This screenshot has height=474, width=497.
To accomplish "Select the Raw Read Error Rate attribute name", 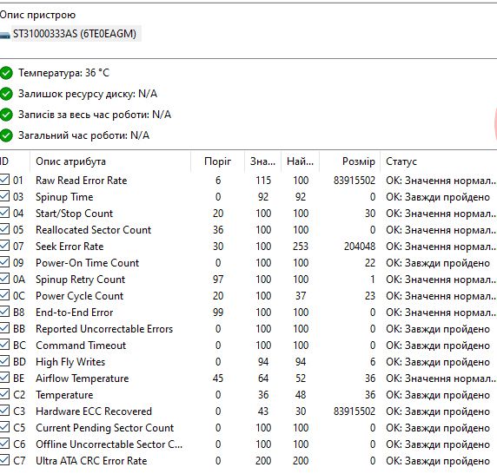I will coord(82,181).
